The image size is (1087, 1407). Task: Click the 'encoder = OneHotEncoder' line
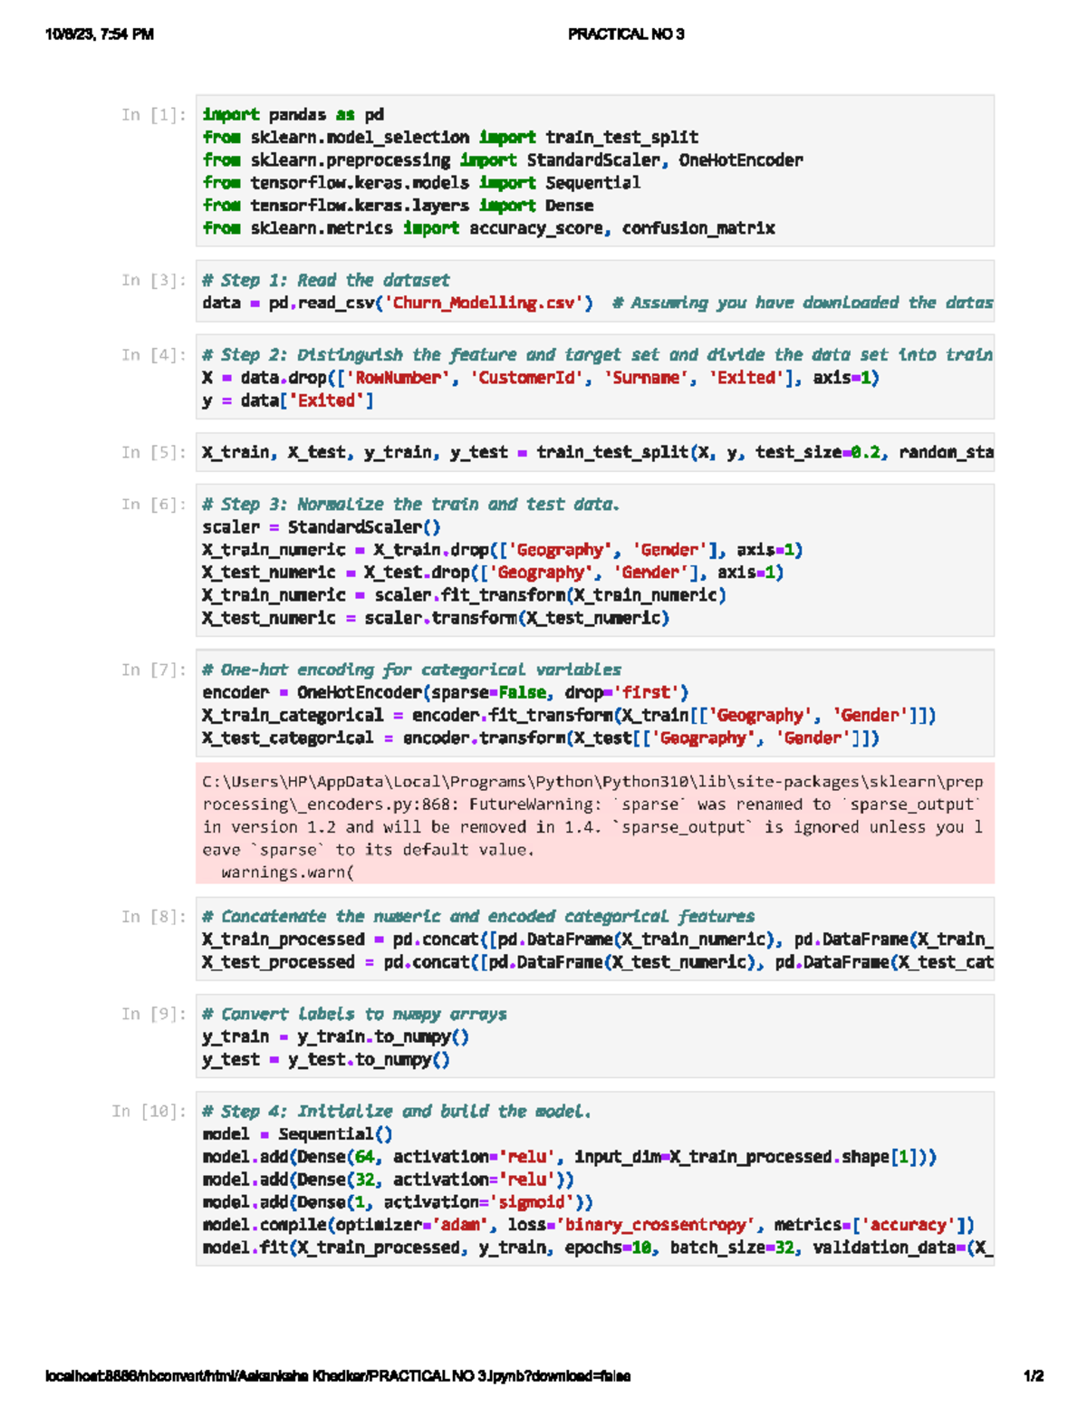point(446,693)
